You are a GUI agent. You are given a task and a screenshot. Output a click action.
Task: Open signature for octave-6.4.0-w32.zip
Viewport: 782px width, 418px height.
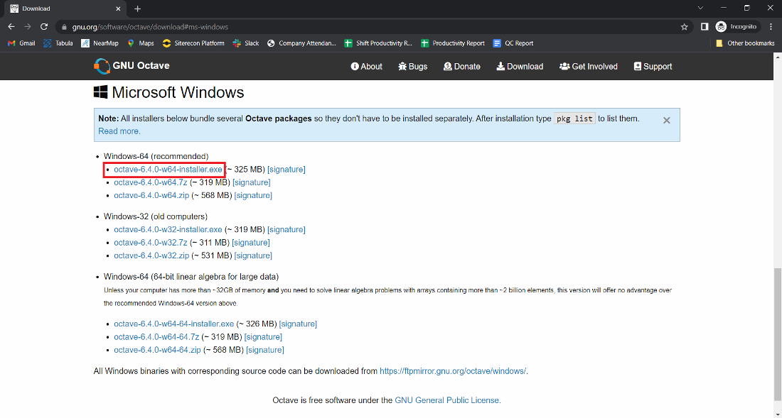click(x=253, y=255)
